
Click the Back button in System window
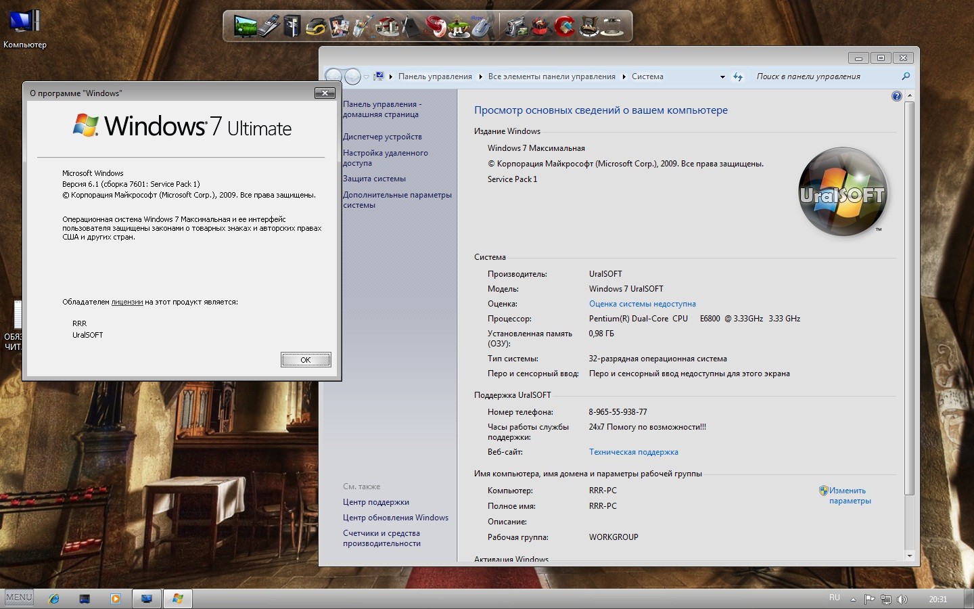tap(333, 76)
